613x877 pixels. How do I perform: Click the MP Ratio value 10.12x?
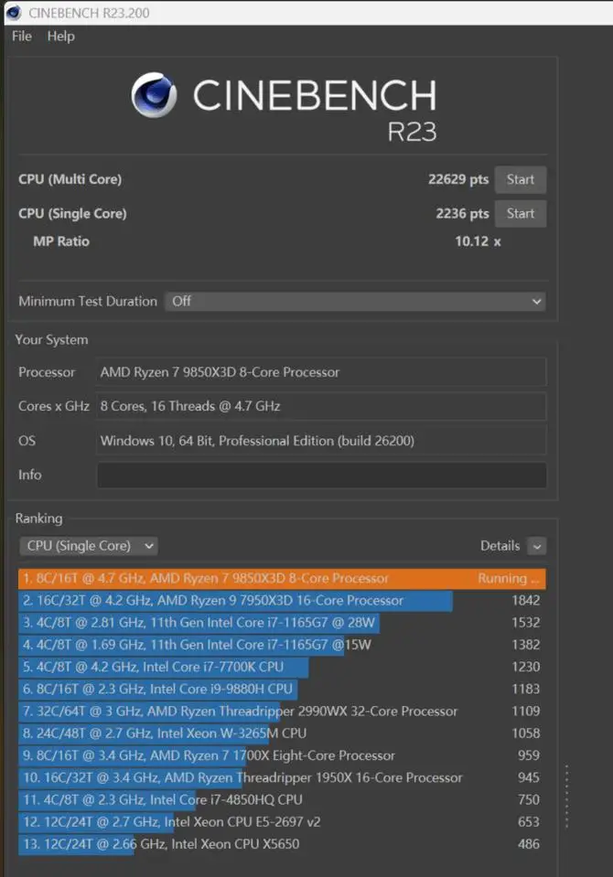(x=477, y=241)
